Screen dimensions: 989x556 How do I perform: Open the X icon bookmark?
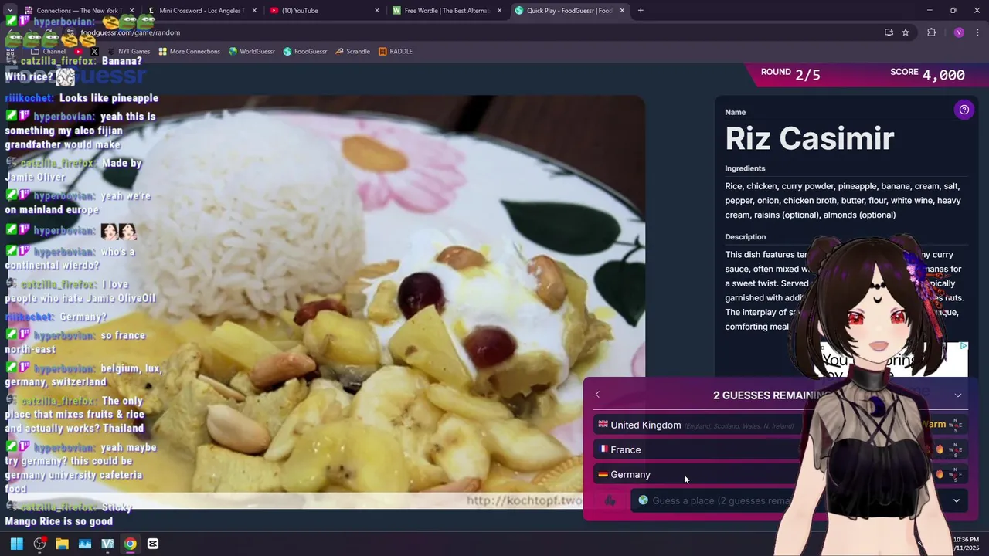pyautogui.click(x=94, y=51)
